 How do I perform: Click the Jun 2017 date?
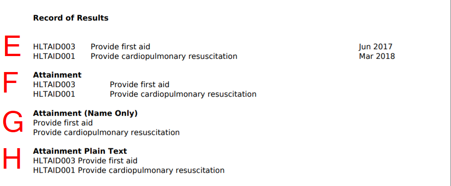point(375,47)
